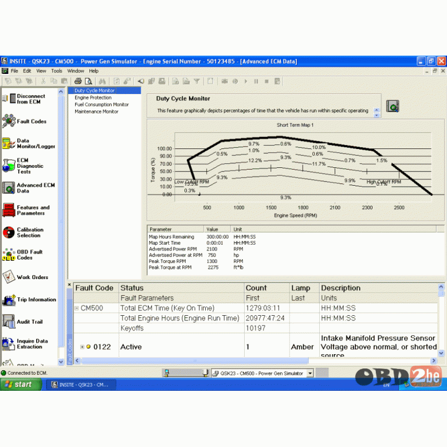Viewport: 447px width, 447px height.
Task: Click the megaphone toolbar icon
Action: 141,81
